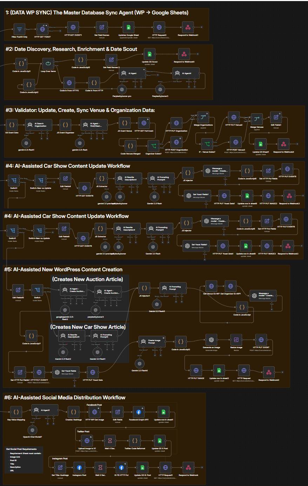Open the OpenAI Chat Model7 node
This screenshot has height=486, width=308.
coord(33,430)
